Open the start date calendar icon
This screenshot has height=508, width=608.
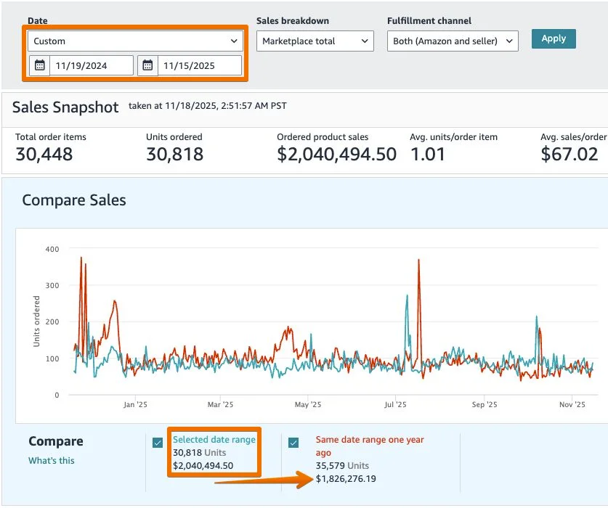point(39,65)
